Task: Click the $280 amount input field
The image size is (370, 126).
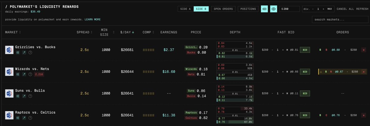Action: click(x=290, y=9)
